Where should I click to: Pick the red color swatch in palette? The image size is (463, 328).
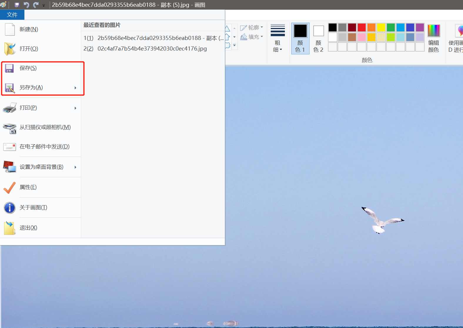coord(362,27)
